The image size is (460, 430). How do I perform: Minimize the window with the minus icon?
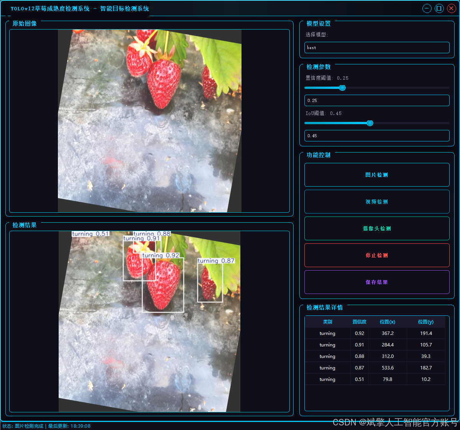tap(427, 8)
